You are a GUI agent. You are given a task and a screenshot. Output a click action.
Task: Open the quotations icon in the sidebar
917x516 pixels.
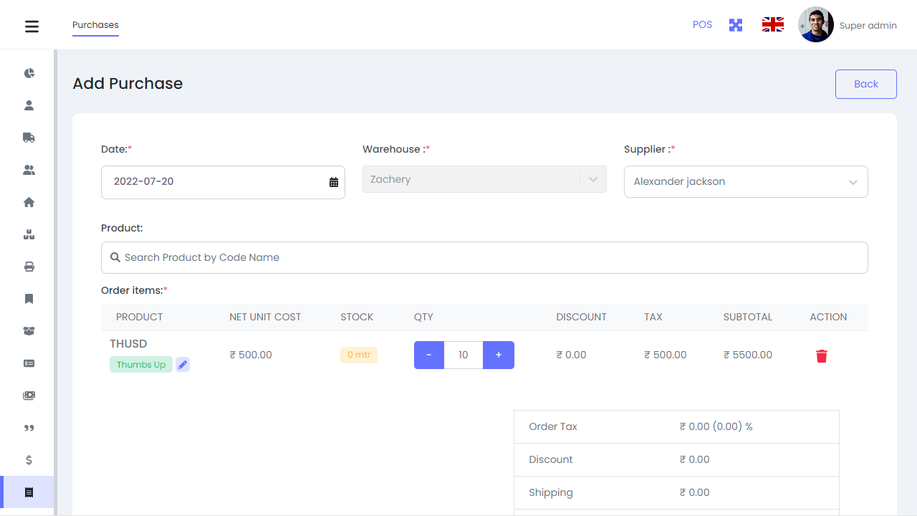pos(29,428)
